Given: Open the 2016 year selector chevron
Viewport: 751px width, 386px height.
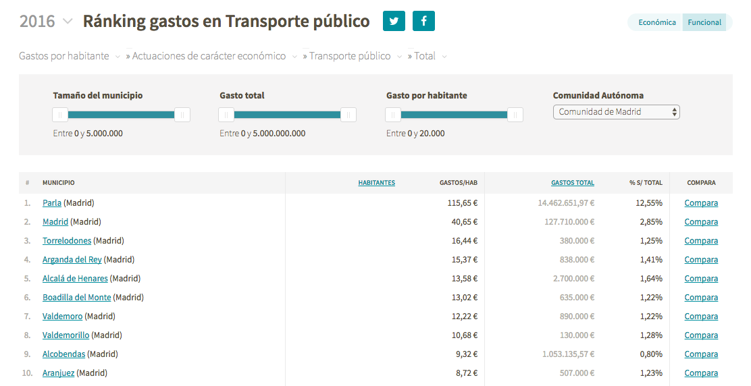Looking at the screenshot, I should coord(68,22).
